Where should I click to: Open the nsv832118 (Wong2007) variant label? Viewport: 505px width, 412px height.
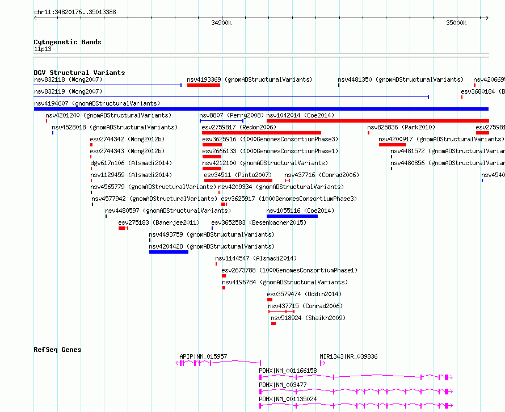pyautogui.click(x=68, y=79)
